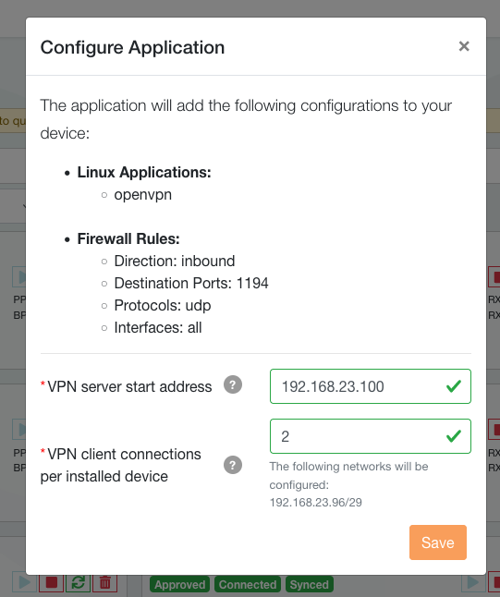Click the Approved status badge
This screenshot has height=597, width=500.
(x=179, y=584)
